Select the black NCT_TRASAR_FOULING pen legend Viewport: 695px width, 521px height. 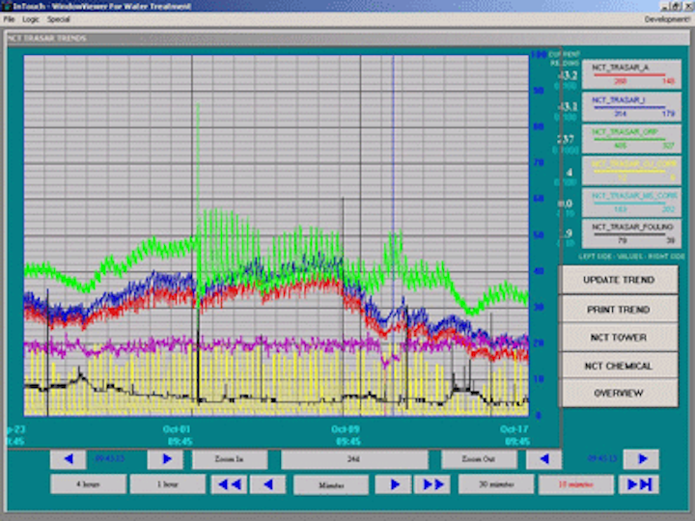click(631, 233)
